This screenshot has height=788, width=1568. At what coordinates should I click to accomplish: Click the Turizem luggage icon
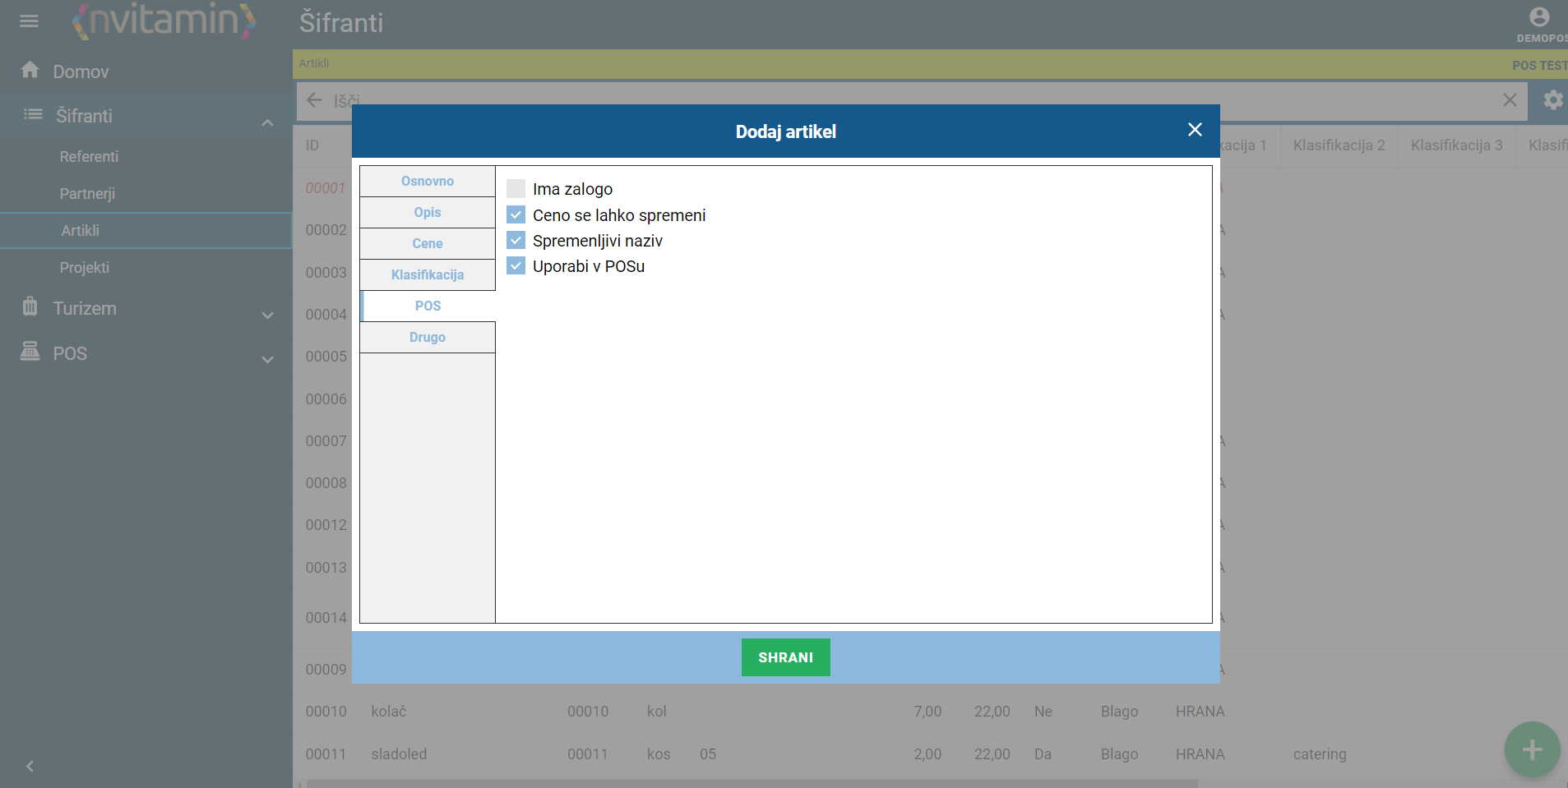coord(30,306)
